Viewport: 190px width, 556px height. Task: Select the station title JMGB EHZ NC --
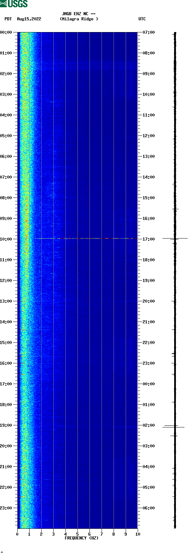(x=79, y=14)
